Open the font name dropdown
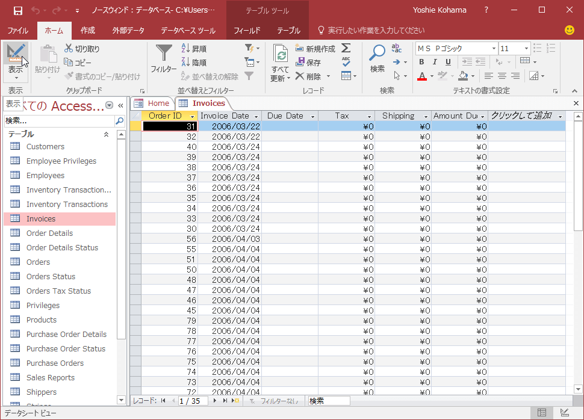 tap(494, 49)
